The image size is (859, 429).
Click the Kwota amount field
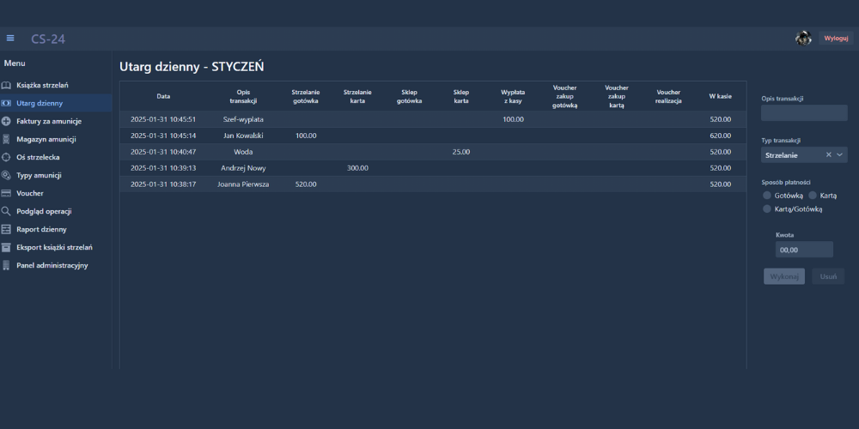click(803, 250)
